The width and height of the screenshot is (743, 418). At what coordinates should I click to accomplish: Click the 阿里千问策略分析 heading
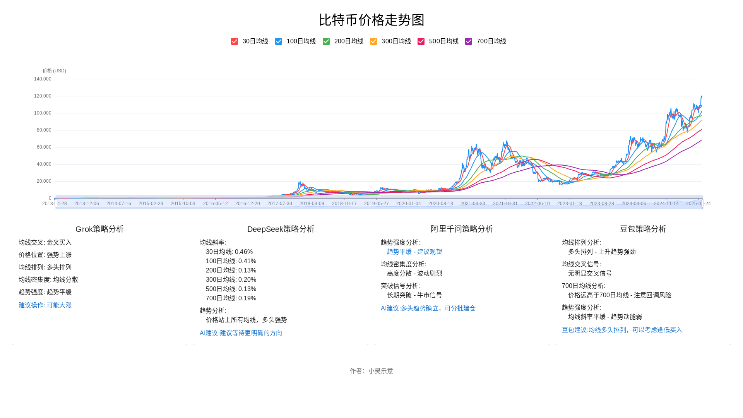(x=462, y=229)
